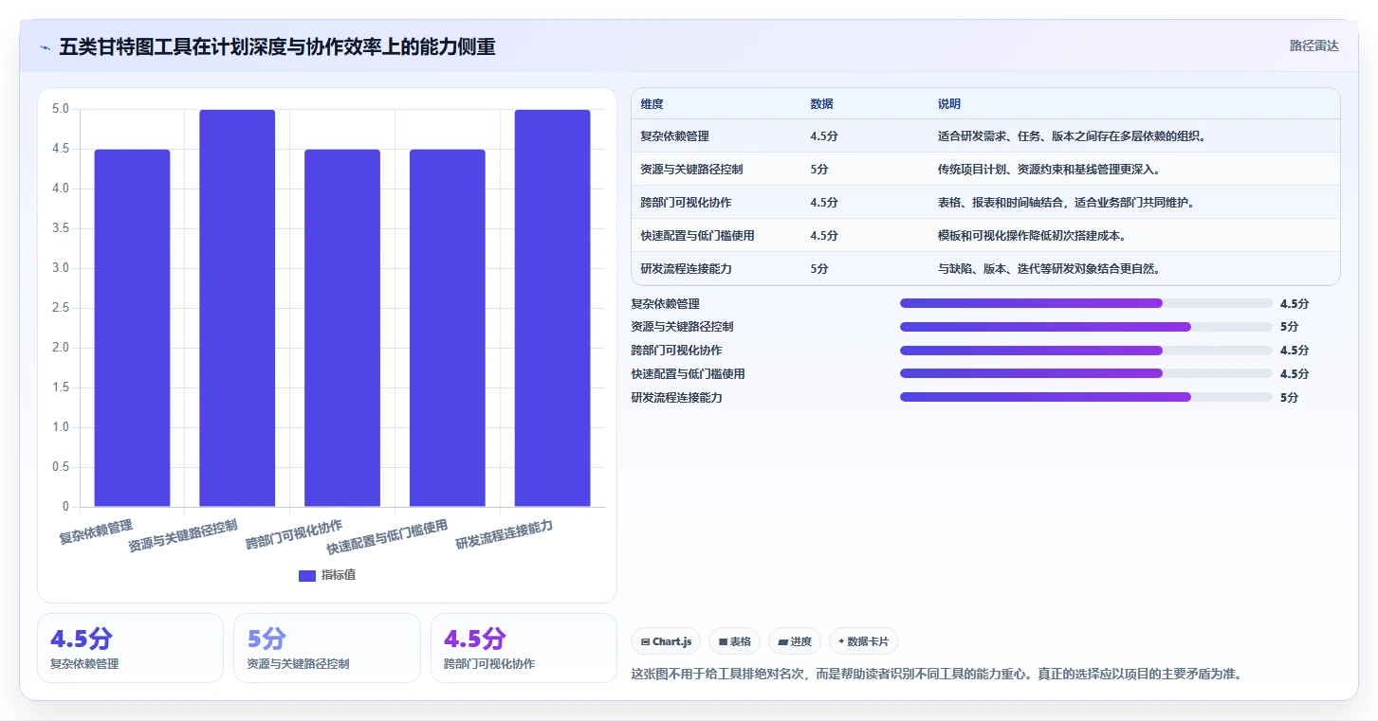Click the 说明 table column header
Screen dimensions: 1378x721
(x=949, y=104)
